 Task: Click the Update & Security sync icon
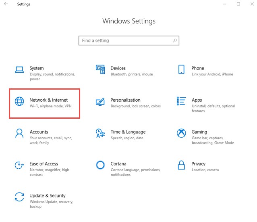tap(19, 197)
